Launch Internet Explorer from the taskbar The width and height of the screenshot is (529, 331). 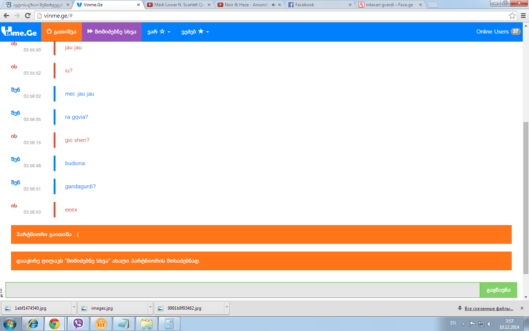[33, 324]
